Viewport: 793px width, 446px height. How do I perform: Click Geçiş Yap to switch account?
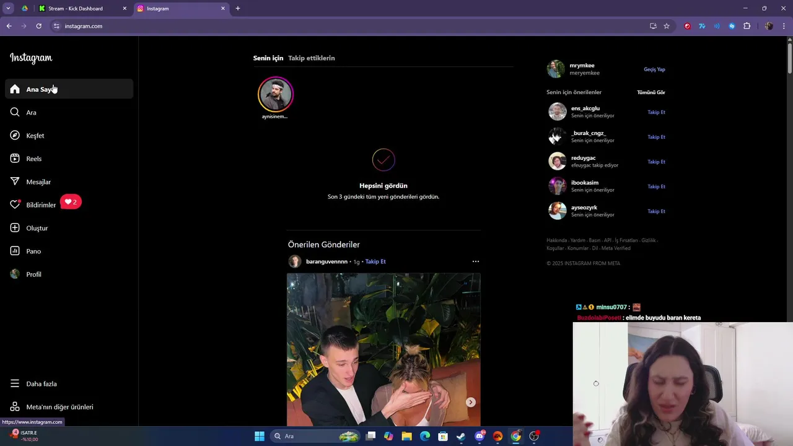(x=654, y=69)
